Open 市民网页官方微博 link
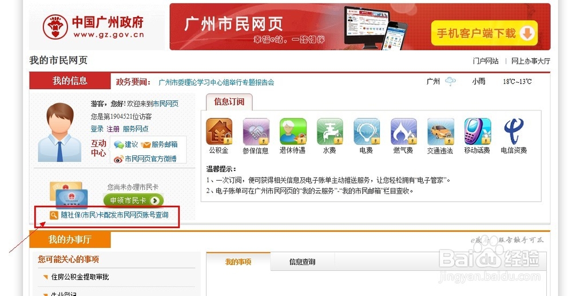Image resolution: width=572 pixels, height=296 pixels. click(x=150, y=159)
